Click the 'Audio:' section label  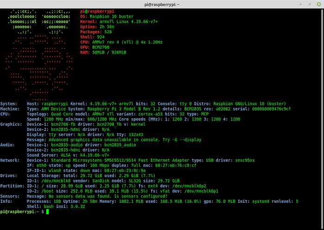(x=7, y=145)
